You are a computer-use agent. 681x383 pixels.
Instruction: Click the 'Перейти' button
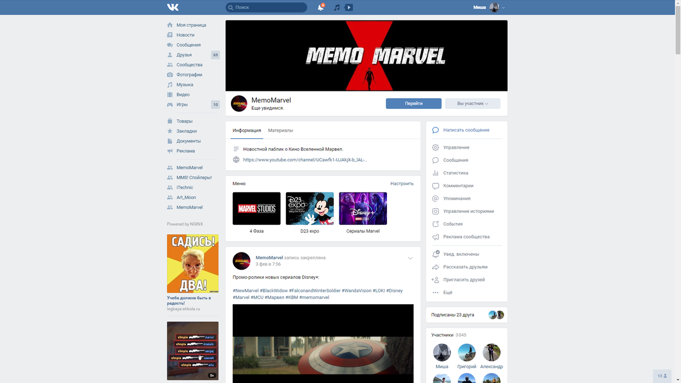(x=414, y=103)
